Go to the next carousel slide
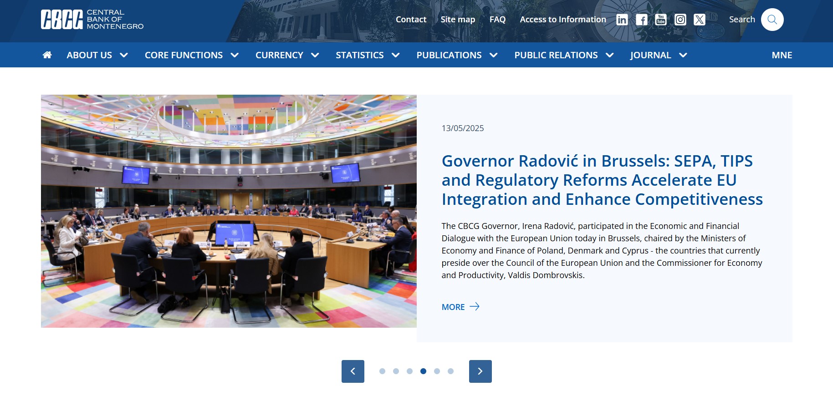The height and width of the screenshot is (401, 833). 480,371
